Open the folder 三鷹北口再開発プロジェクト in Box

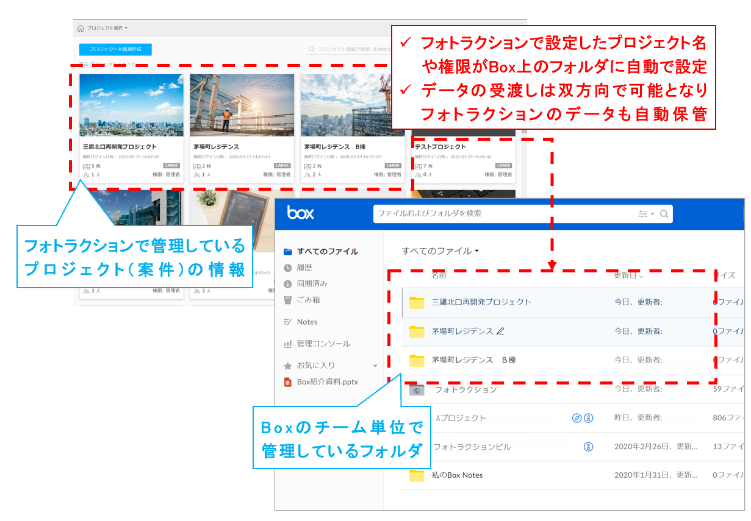click(481, 302)
